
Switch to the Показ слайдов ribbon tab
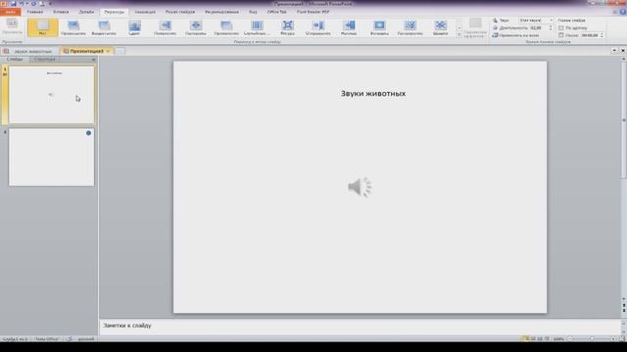coord(180,12)
